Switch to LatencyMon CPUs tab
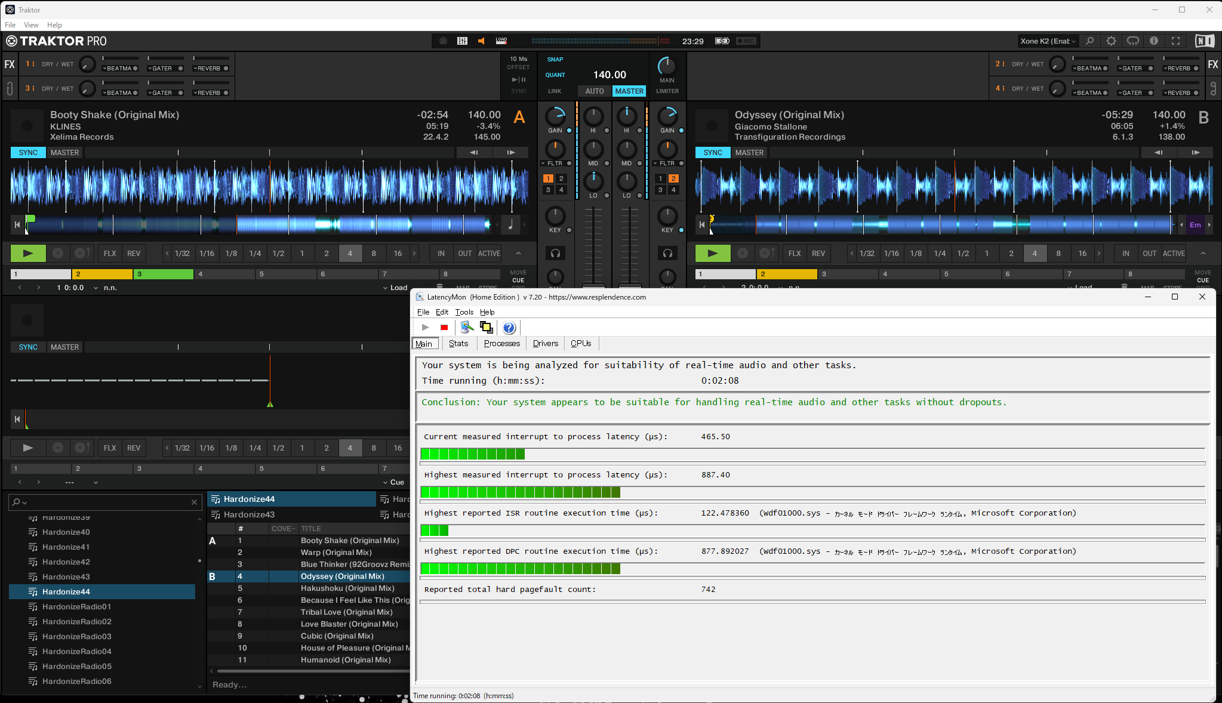1222x703 pixels. pos(581,344)
